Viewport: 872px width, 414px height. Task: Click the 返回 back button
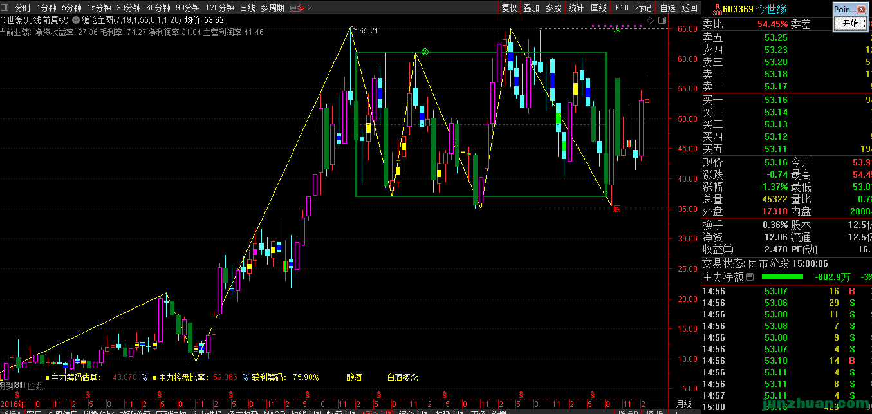tap(689, 8)
